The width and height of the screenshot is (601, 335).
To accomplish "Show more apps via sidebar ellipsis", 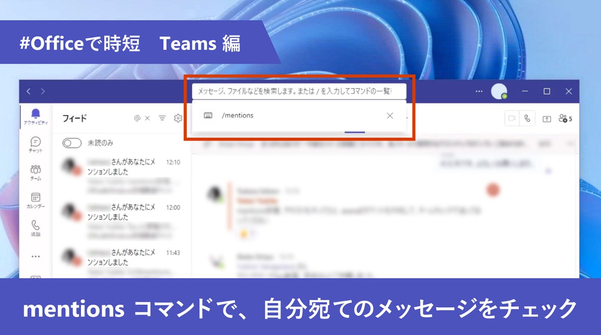I will point(36,257).
